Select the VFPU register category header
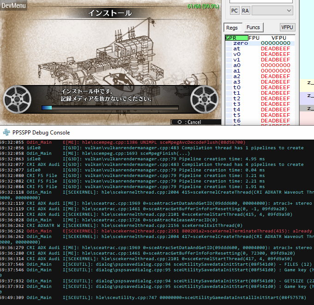Screen dimensions: 314x305 (279, 38)
